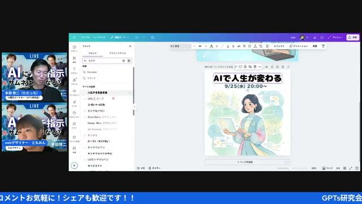Expand the はれのそら font family
The width and height of the screenshot is (362, 204).
(85, 99)
